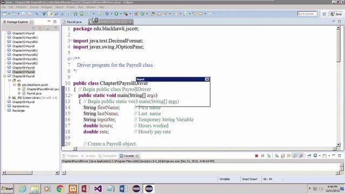Select the Chapter09-Payroll project
The width and height of the screenshot is (345, 194).
click(23, 102)
